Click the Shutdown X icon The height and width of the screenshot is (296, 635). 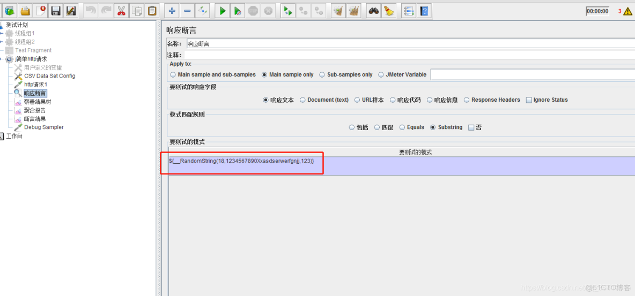coord(268,11)
